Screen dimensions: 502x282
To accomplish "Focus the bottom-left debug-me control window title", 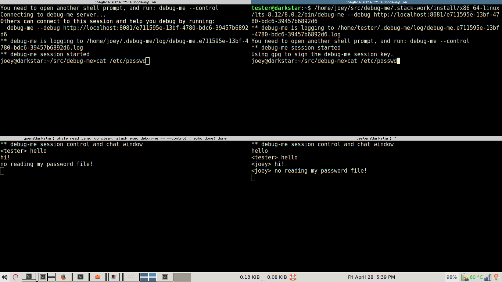I will pos(125,138).
